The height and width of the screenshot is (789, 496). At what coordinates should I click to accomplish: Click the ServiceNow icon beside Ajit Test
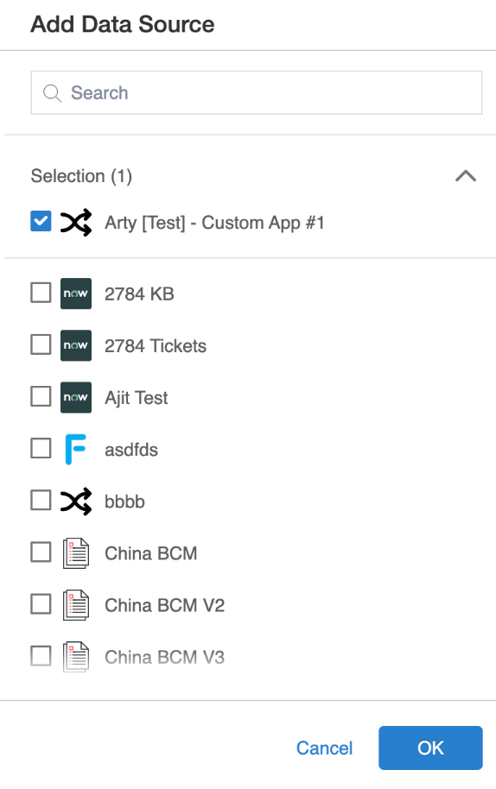(x=76, y=397)
